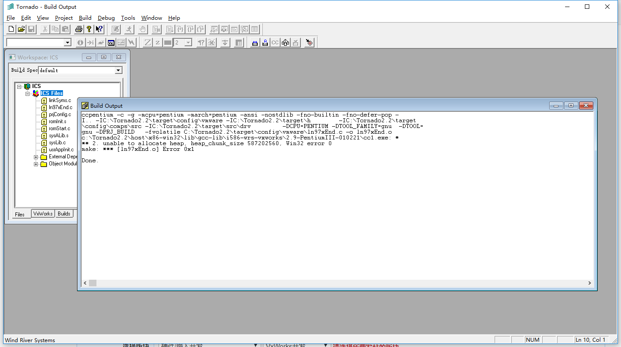
Task: Minimize the Build Output window
Action: 556,106
